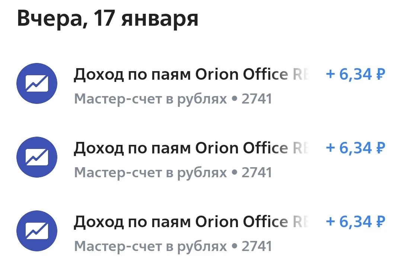Select middle "Мастер-счет в рублях" subtitle

(150, 173)
